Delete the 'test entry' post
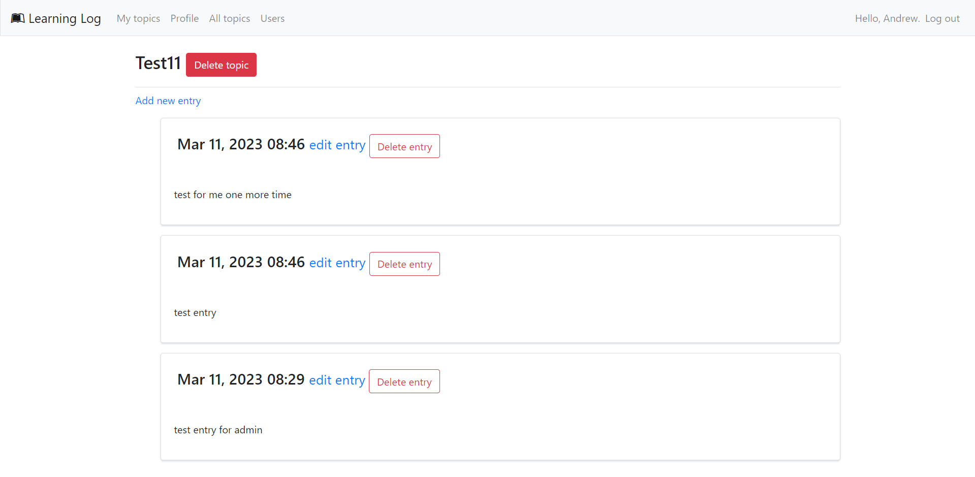Viewport: 975px width, 477px height. [x=404, y=264]
